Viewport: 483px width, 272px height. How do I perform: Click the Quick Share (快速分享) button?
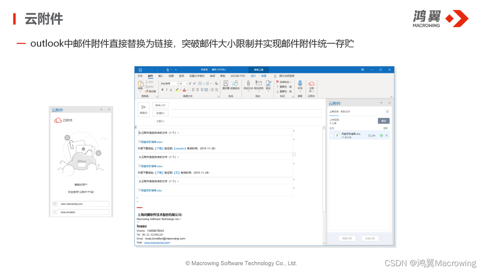pos(370,238)
